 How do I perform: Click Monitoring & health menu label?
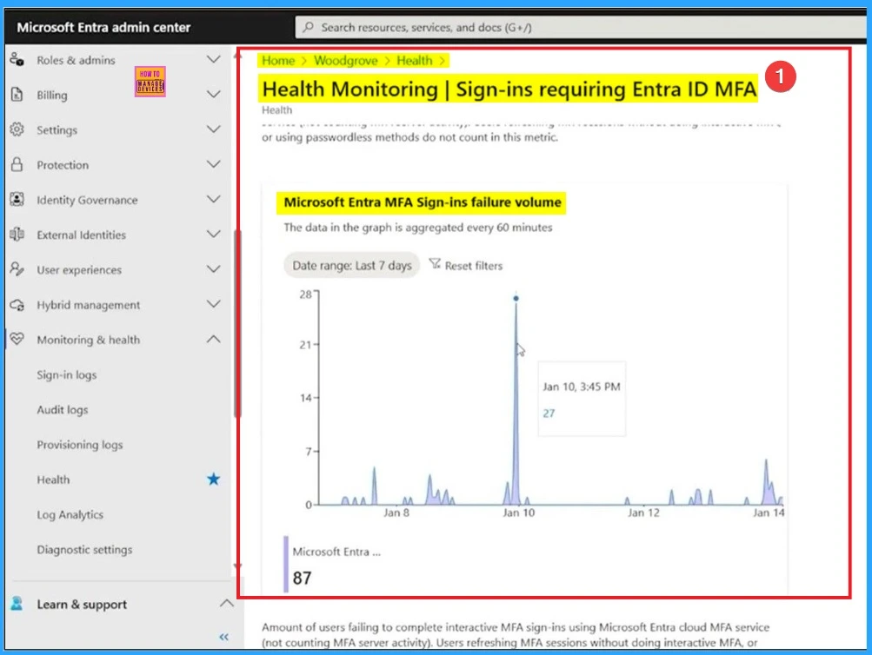coord(89,340)
